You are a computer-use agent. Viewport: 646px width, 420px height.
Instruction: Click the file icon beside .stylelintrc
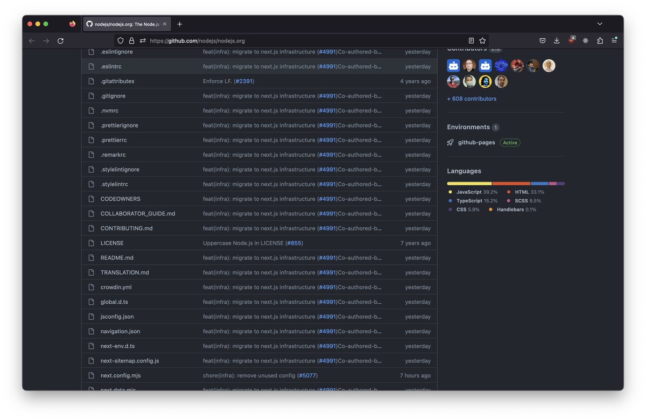pos(91,184)
